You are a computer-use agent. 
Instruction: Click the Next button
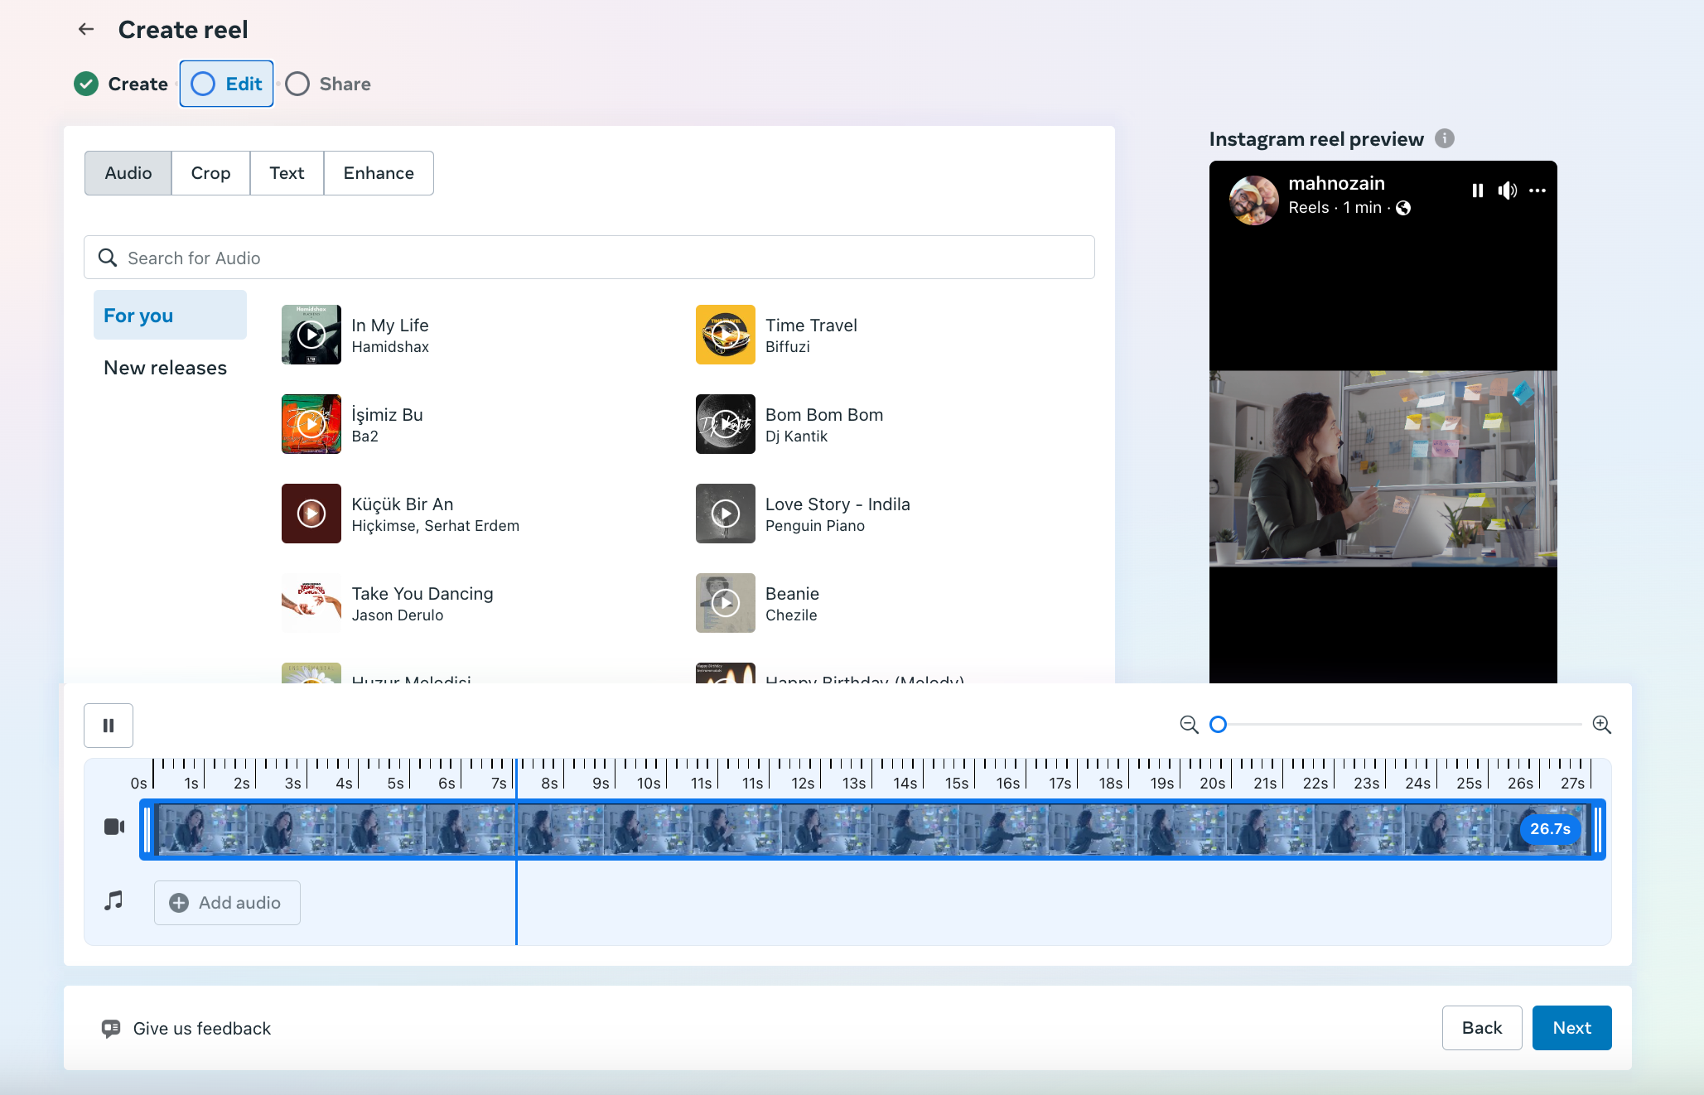1572,1028
